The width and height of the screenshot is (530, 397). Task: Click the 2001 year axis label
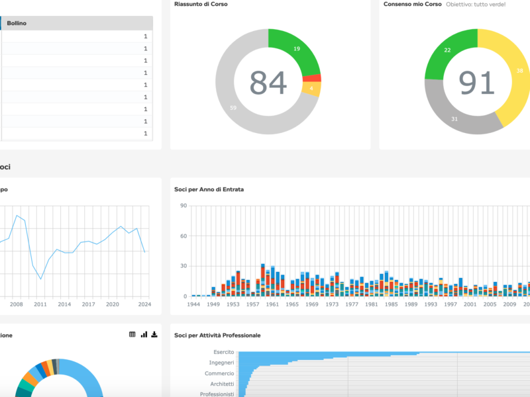tap(470, 304)
